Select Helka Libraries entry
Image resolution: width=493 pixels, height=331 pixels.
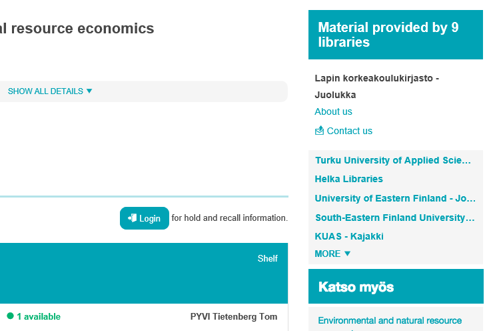coord(348,179)
